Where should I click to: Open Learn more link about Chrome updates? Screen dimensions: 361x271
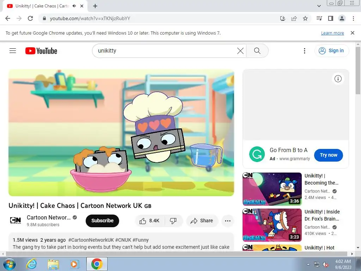[332, 33]
